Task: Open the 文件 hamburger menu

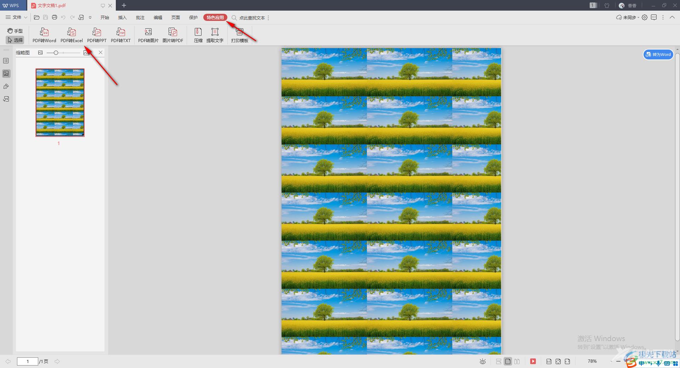Action: coord(13,17)
